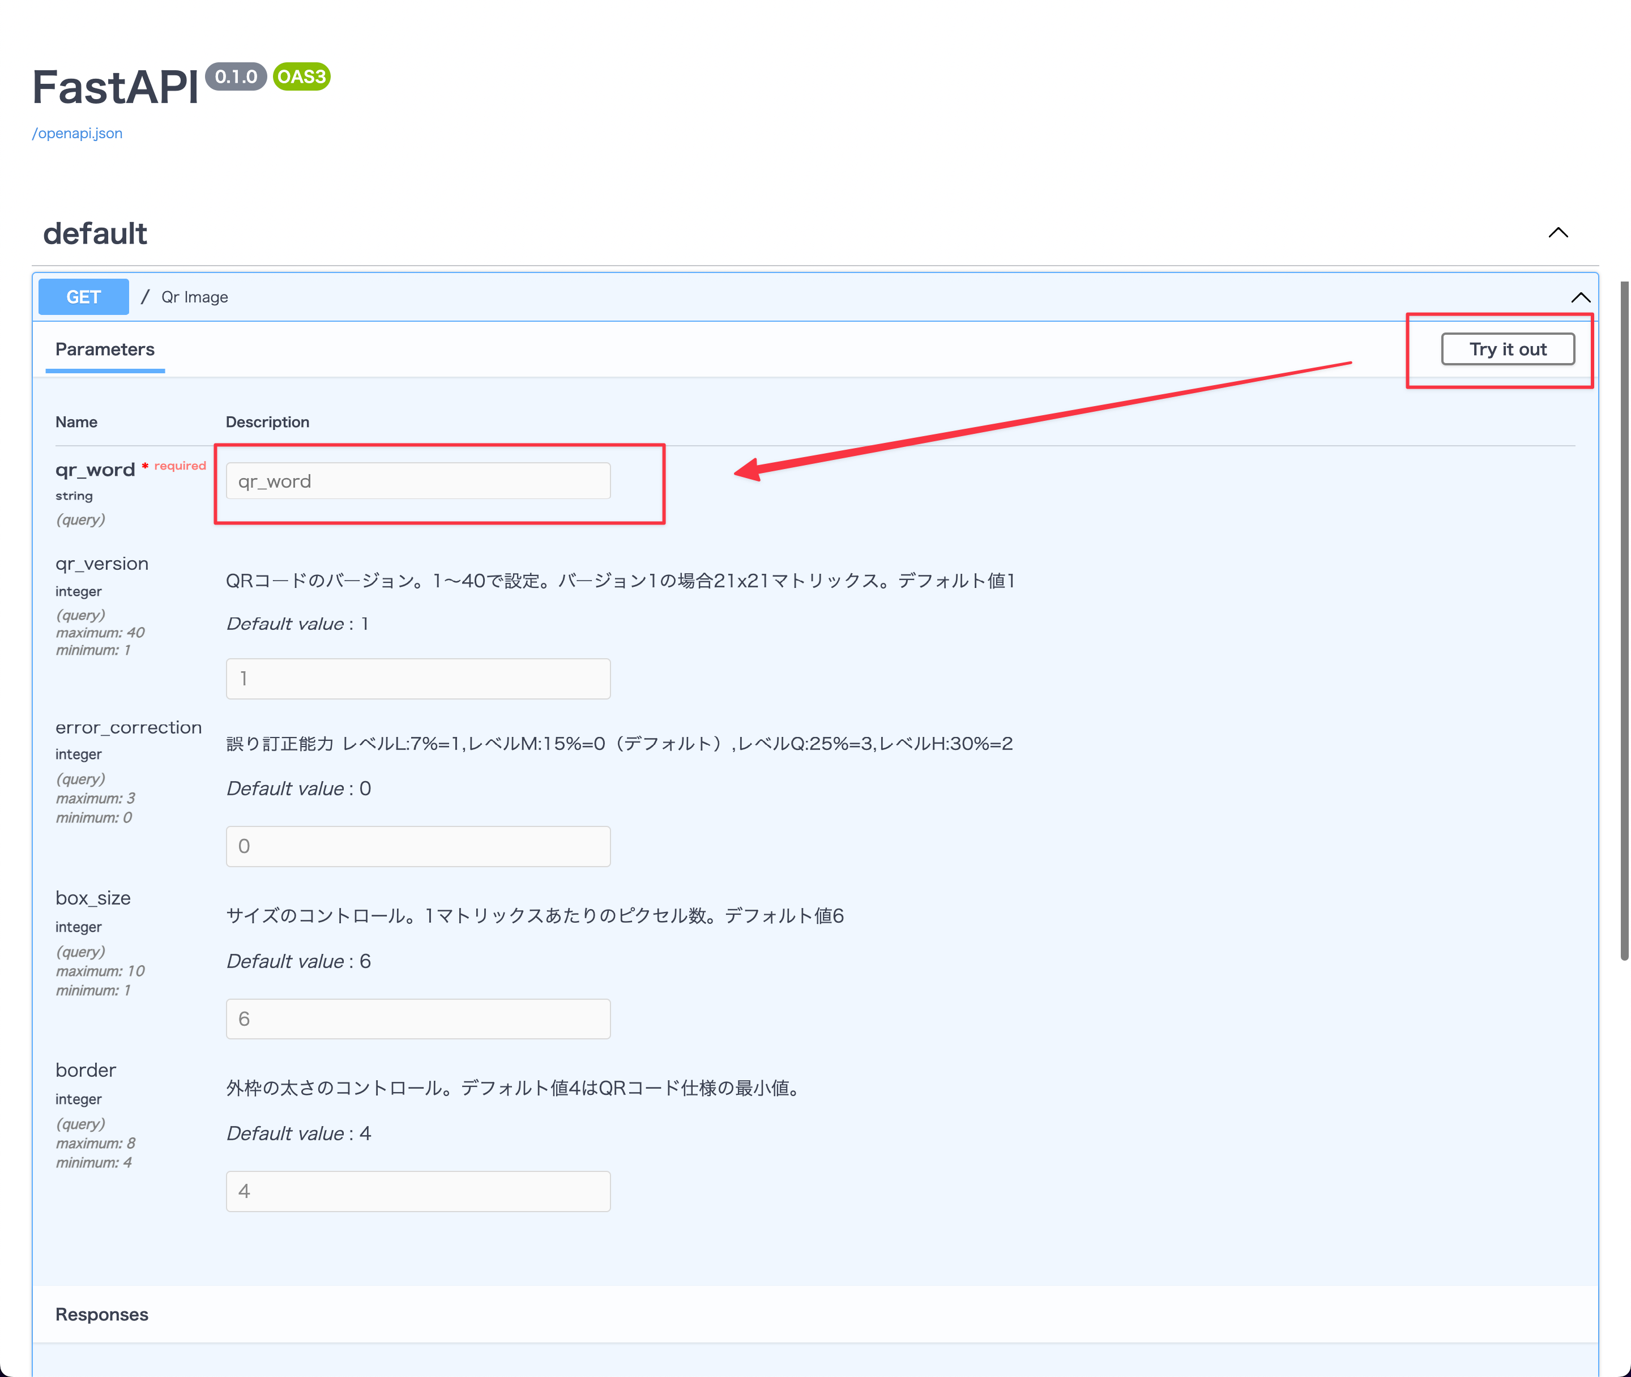Click the 'maximum: 8' constraint text

coord(96,1144)
